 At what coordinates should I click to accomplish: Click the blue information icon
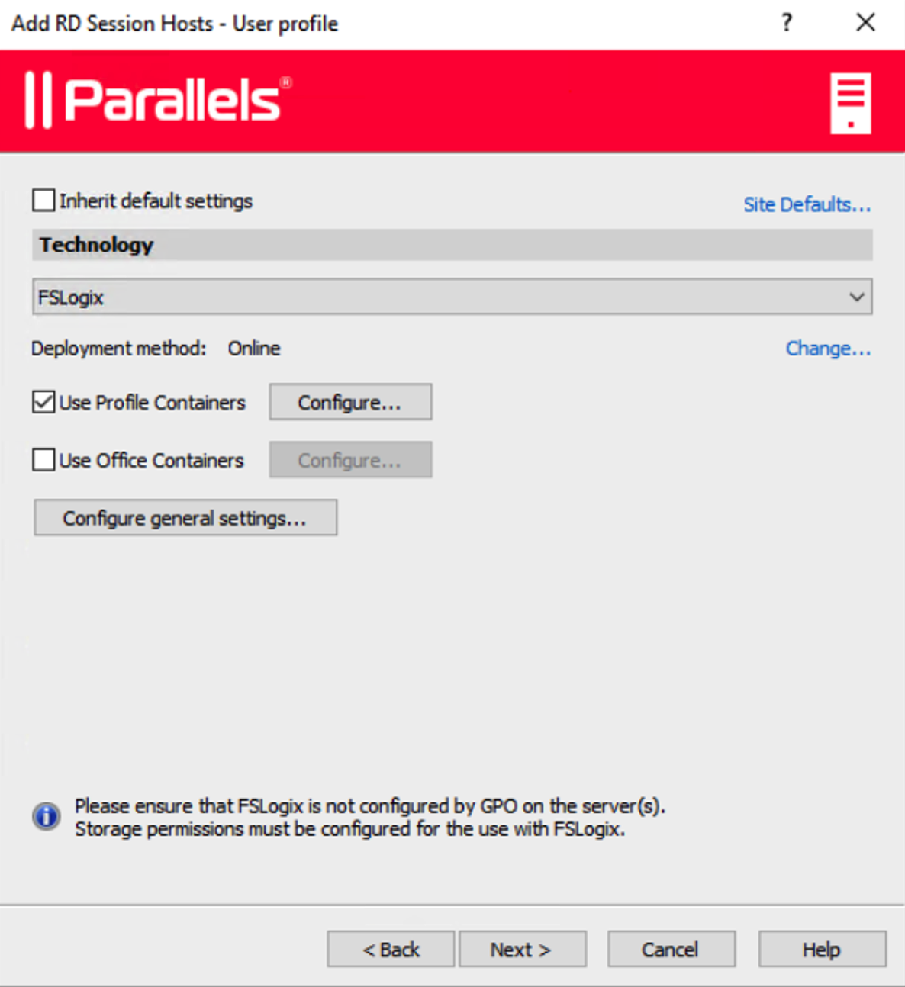47,816
